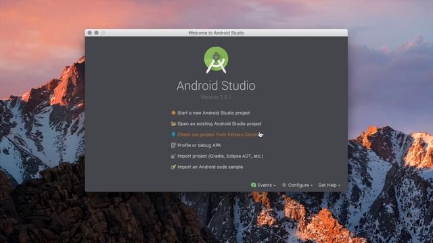Open the Events dropdown

coord(266,185)
